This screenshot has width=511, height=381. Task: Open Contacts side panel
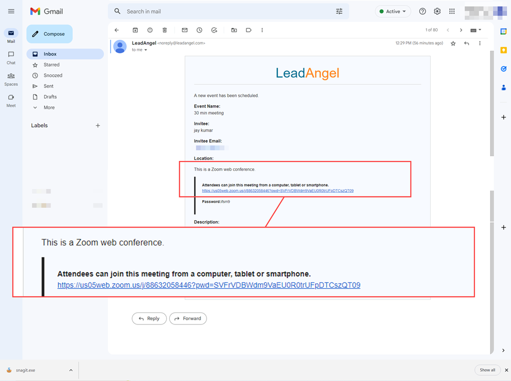coord(504,88)
